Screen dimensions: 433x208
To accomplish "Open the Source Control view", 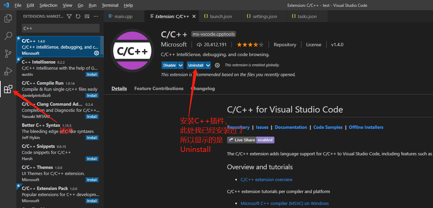I will (8, 54).
